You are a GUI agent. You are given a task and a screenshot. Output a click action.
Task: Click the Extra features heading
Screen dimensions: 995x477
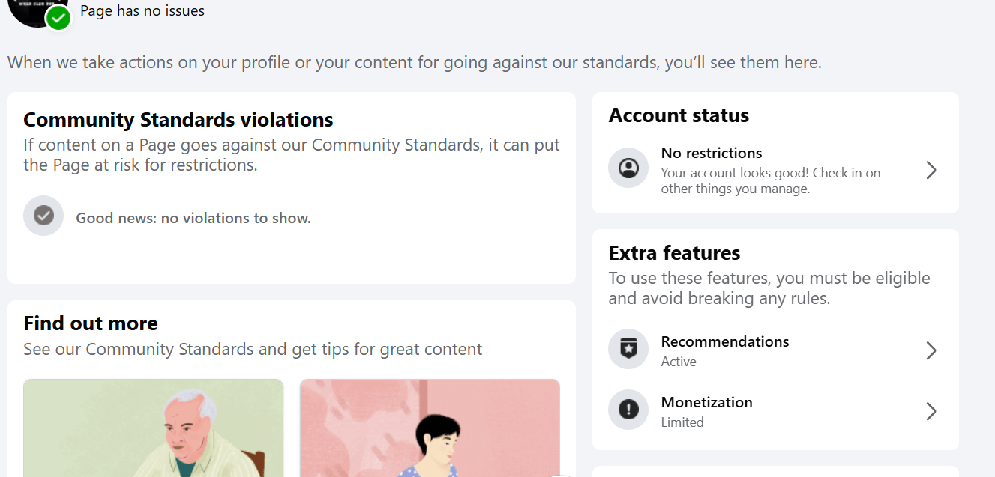[x=674, y=253]
